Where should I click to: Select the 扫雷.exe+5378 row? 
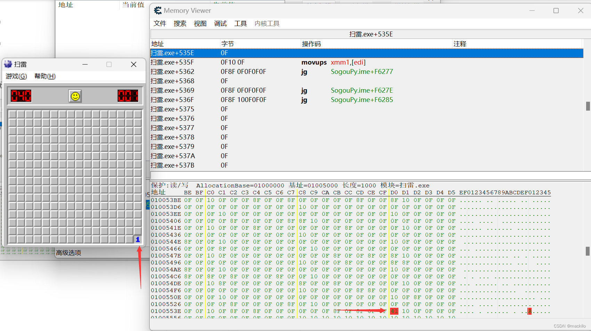pos(367,137)
